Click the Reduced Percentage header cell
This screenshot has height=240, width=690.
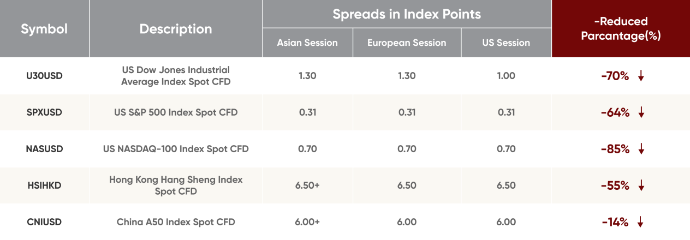tap(621, 29)
